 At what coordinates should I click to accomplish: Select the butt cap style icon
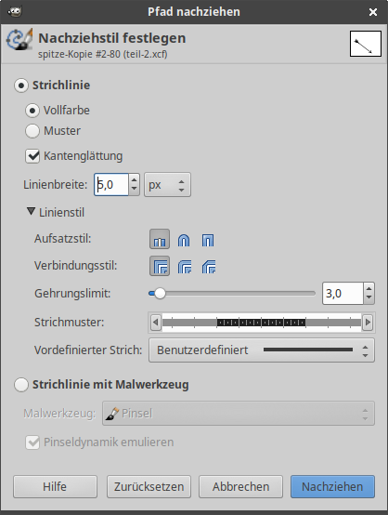tap(160, 239)
